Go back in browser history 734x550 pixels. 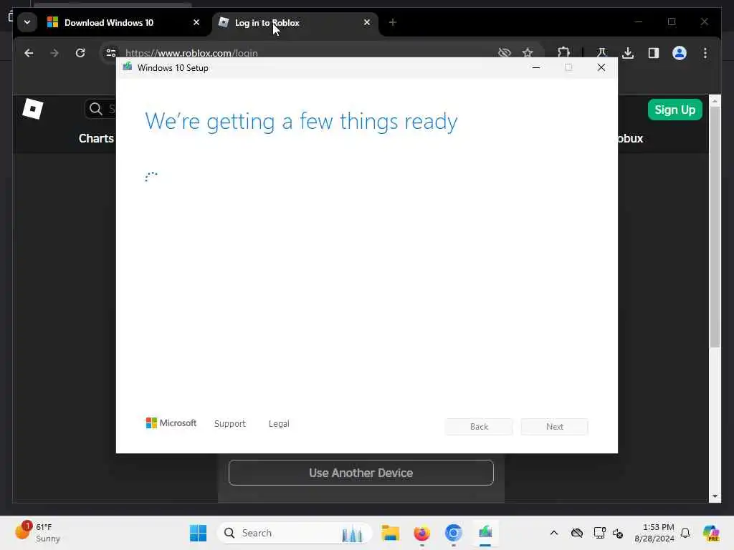point(29,53)
